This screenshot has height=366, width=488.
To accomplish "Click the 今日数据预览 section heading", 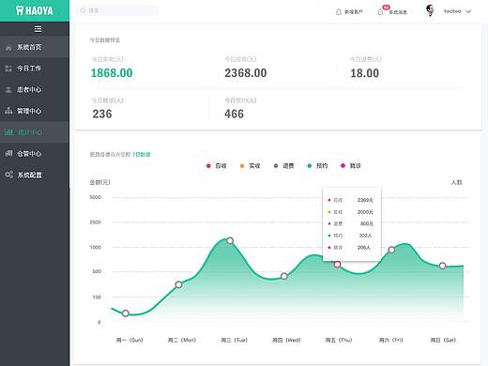I will click(105, 40).
